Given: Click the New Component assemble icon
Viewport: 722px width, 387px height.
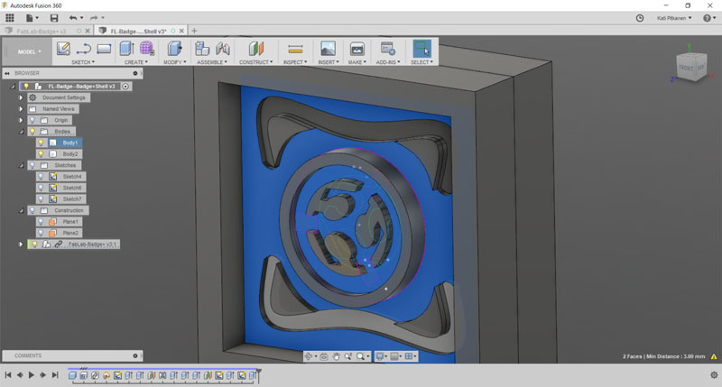Looking at the screenshot, I should click(x=201, y=49).
